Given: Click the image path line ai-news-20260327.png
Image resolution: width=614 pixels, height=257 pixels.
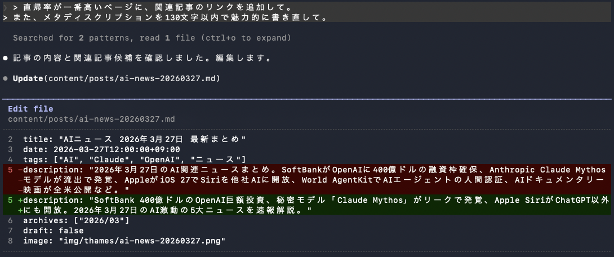Looking at the screenshot, I should [x=124, y=241].
